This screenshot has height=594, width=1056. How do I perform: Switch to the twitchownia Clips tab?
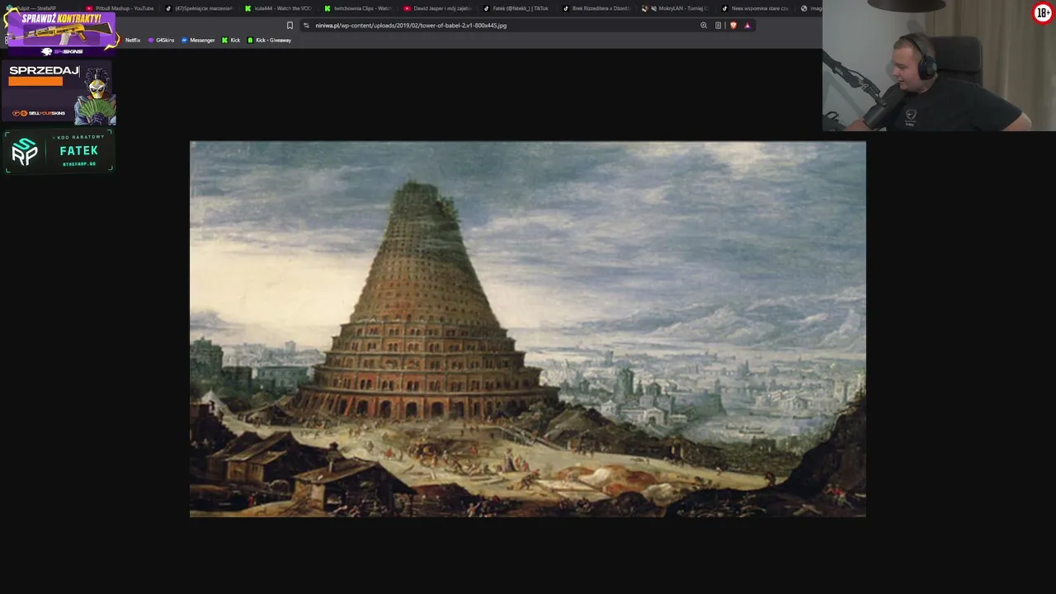point(357,8)
